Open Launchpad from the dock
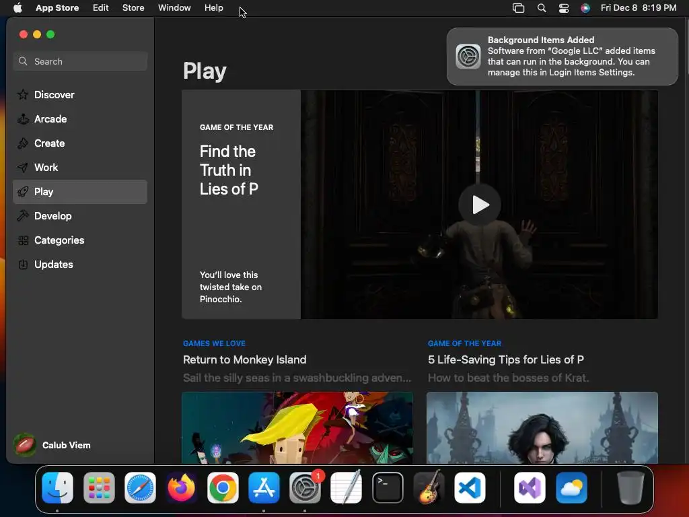Image resolution: width=689 pixels, height=517 pixels. pos(99,487)
